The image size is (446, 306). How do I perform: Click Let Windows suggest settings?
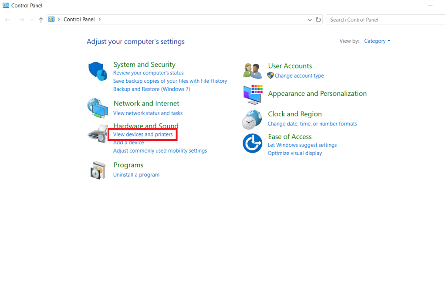[302, 145]
